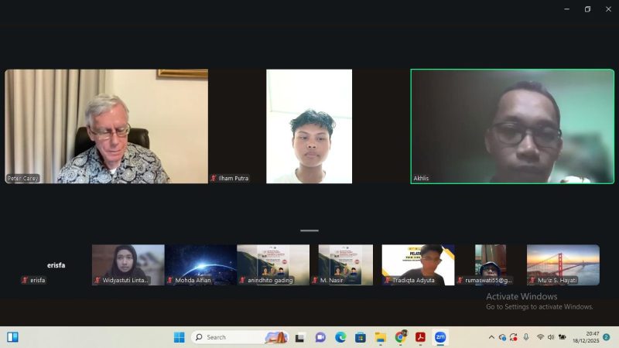
Task: Click the microphone icon in system tray
Action: point(526,337)
